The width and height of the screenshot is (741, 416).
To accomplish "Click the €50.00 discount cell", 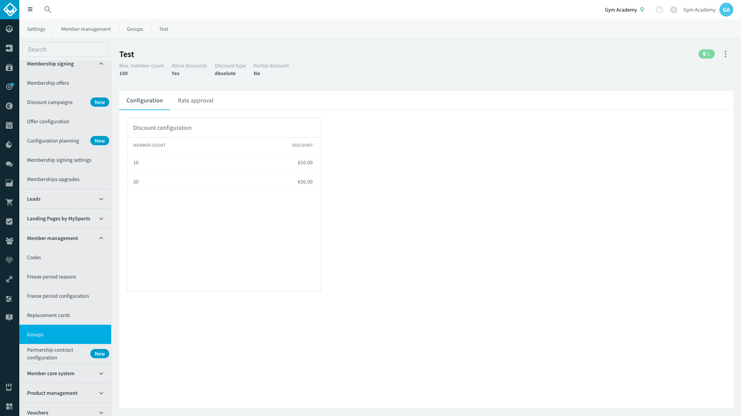I will (x=305, y=182).
